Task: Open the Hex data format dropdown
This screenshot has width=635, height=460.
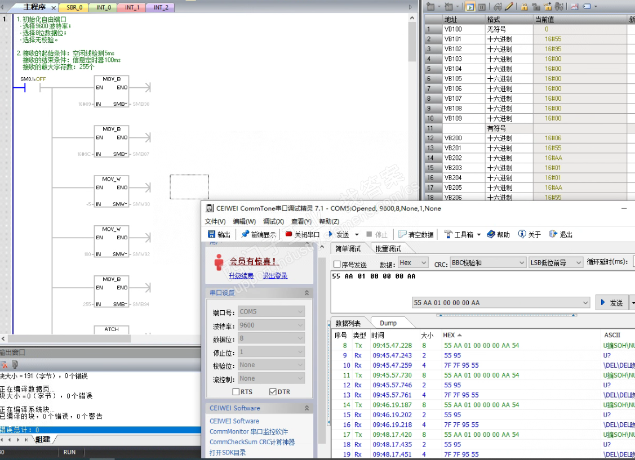Action: [x=412, y=263]
